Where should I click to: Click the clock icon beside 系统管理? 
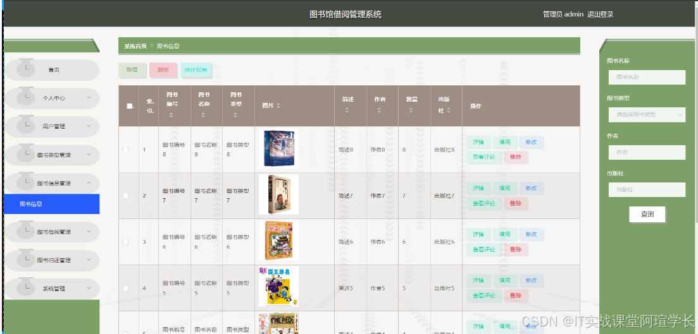tap(26, 287)
